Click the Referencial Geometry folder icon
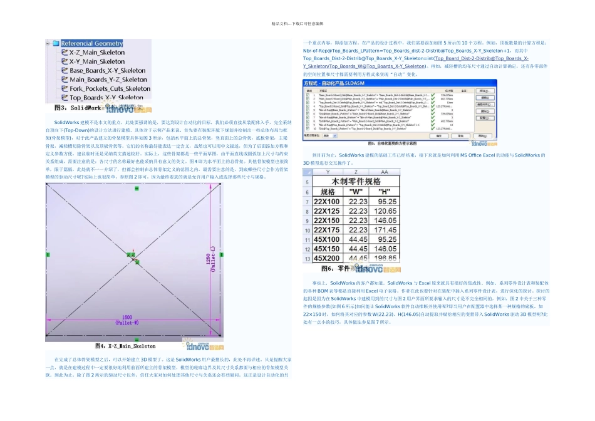The width and height of the screenshot is (595, 421). [x=56, y=43]
